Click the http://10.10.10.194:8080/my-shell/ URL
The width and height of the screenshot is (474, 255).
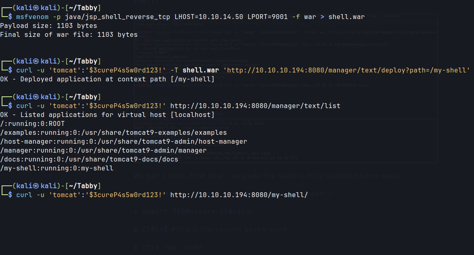pyautogui.click(x=239, y=195)
